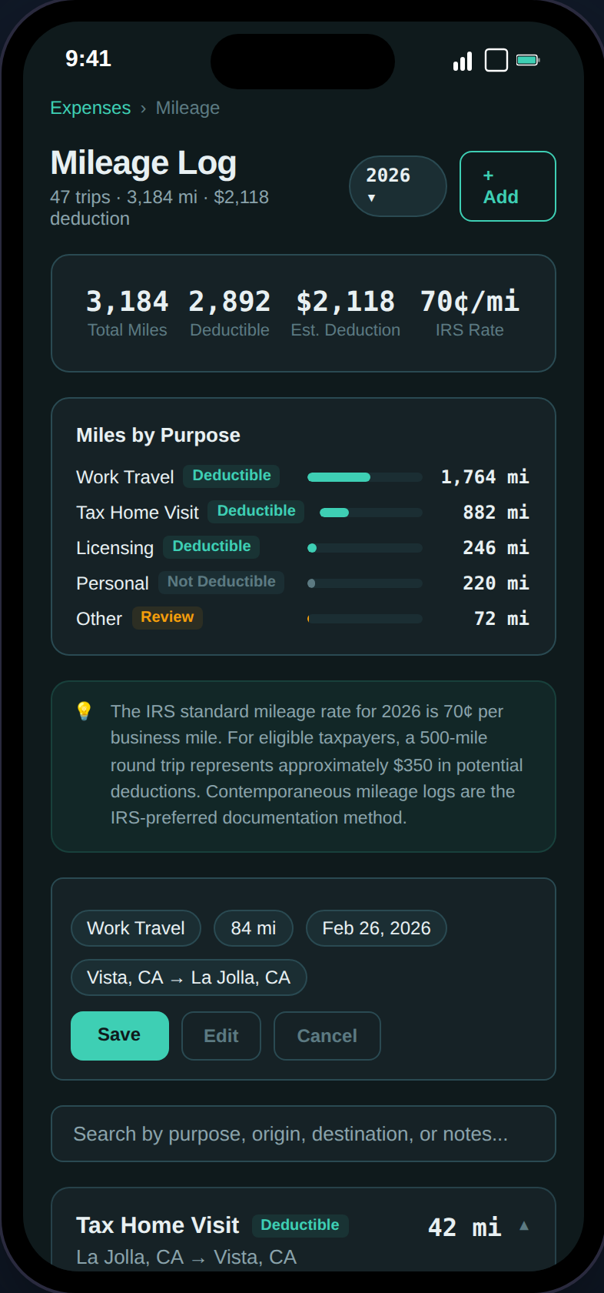Viewport: 604px width, 1293px height.
Task: Select the Mileage breadcrumb item
Action: (188, 108)
